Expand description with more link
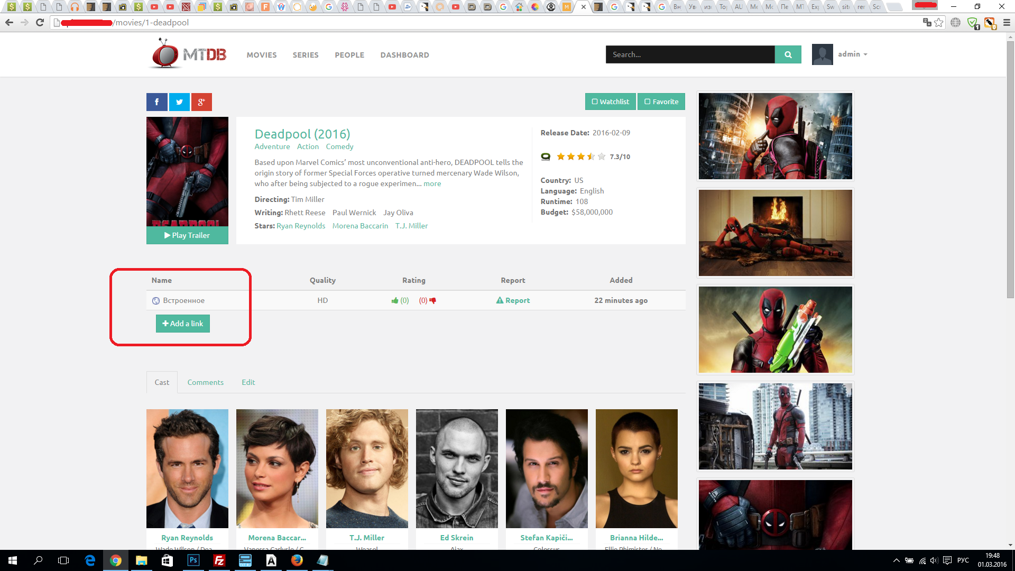Image resolution: width=1015 pixels, height=571 pixels. click(x=432, y=183)
